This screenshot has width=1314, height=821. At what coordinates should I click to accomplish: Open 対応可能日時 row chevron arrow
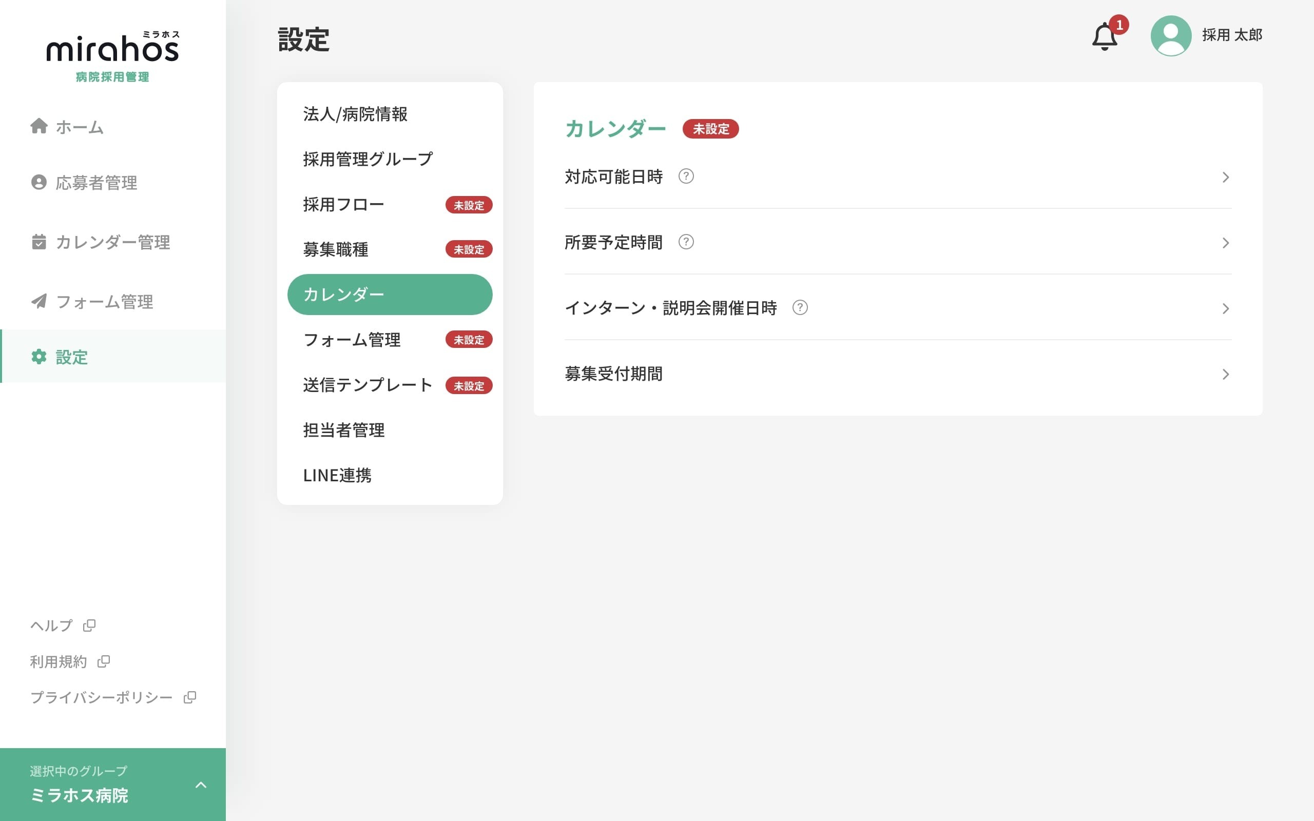coord(1225,178)
